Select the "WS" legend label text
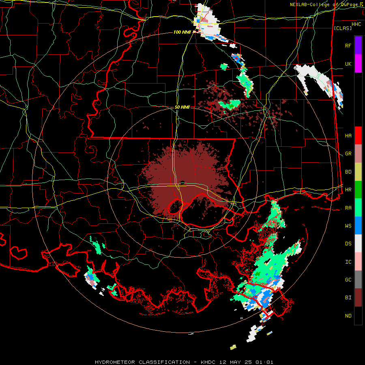The height and width of the screenshot is (365, 365). 348,226
